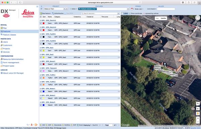Export features as Kml/Kmz
The width and height of the screenshot is (201, 129).
point(66,125)
